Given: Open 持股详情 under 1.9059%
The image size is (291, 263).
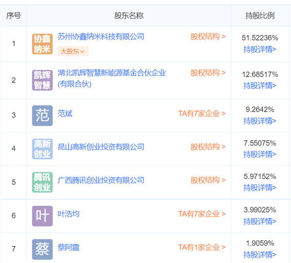Looking at the screenshot, I should tap(260, 255).
